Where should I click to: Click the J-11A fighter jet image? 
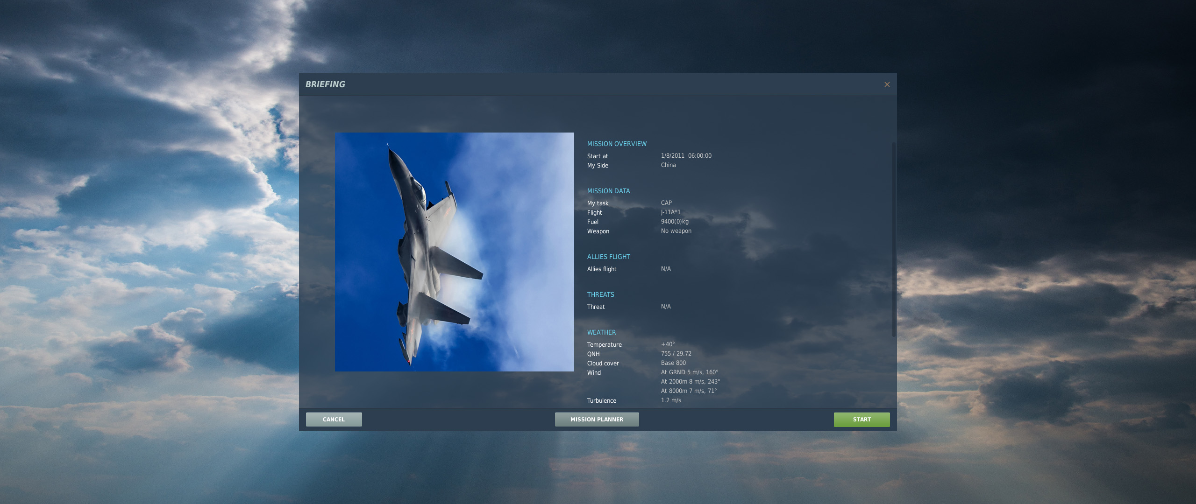click(454, 252)
